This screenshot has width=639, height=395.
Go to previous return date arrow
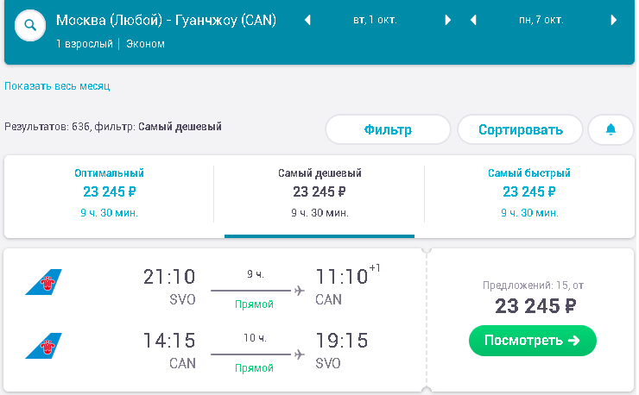pyautogui.click(x=473, y=20)
